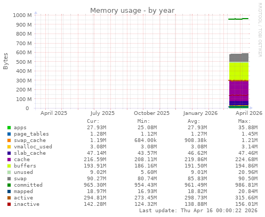Click the 'April 2025' x-axis label
Viewport: 265px width, 217px height.
(54, 113)
